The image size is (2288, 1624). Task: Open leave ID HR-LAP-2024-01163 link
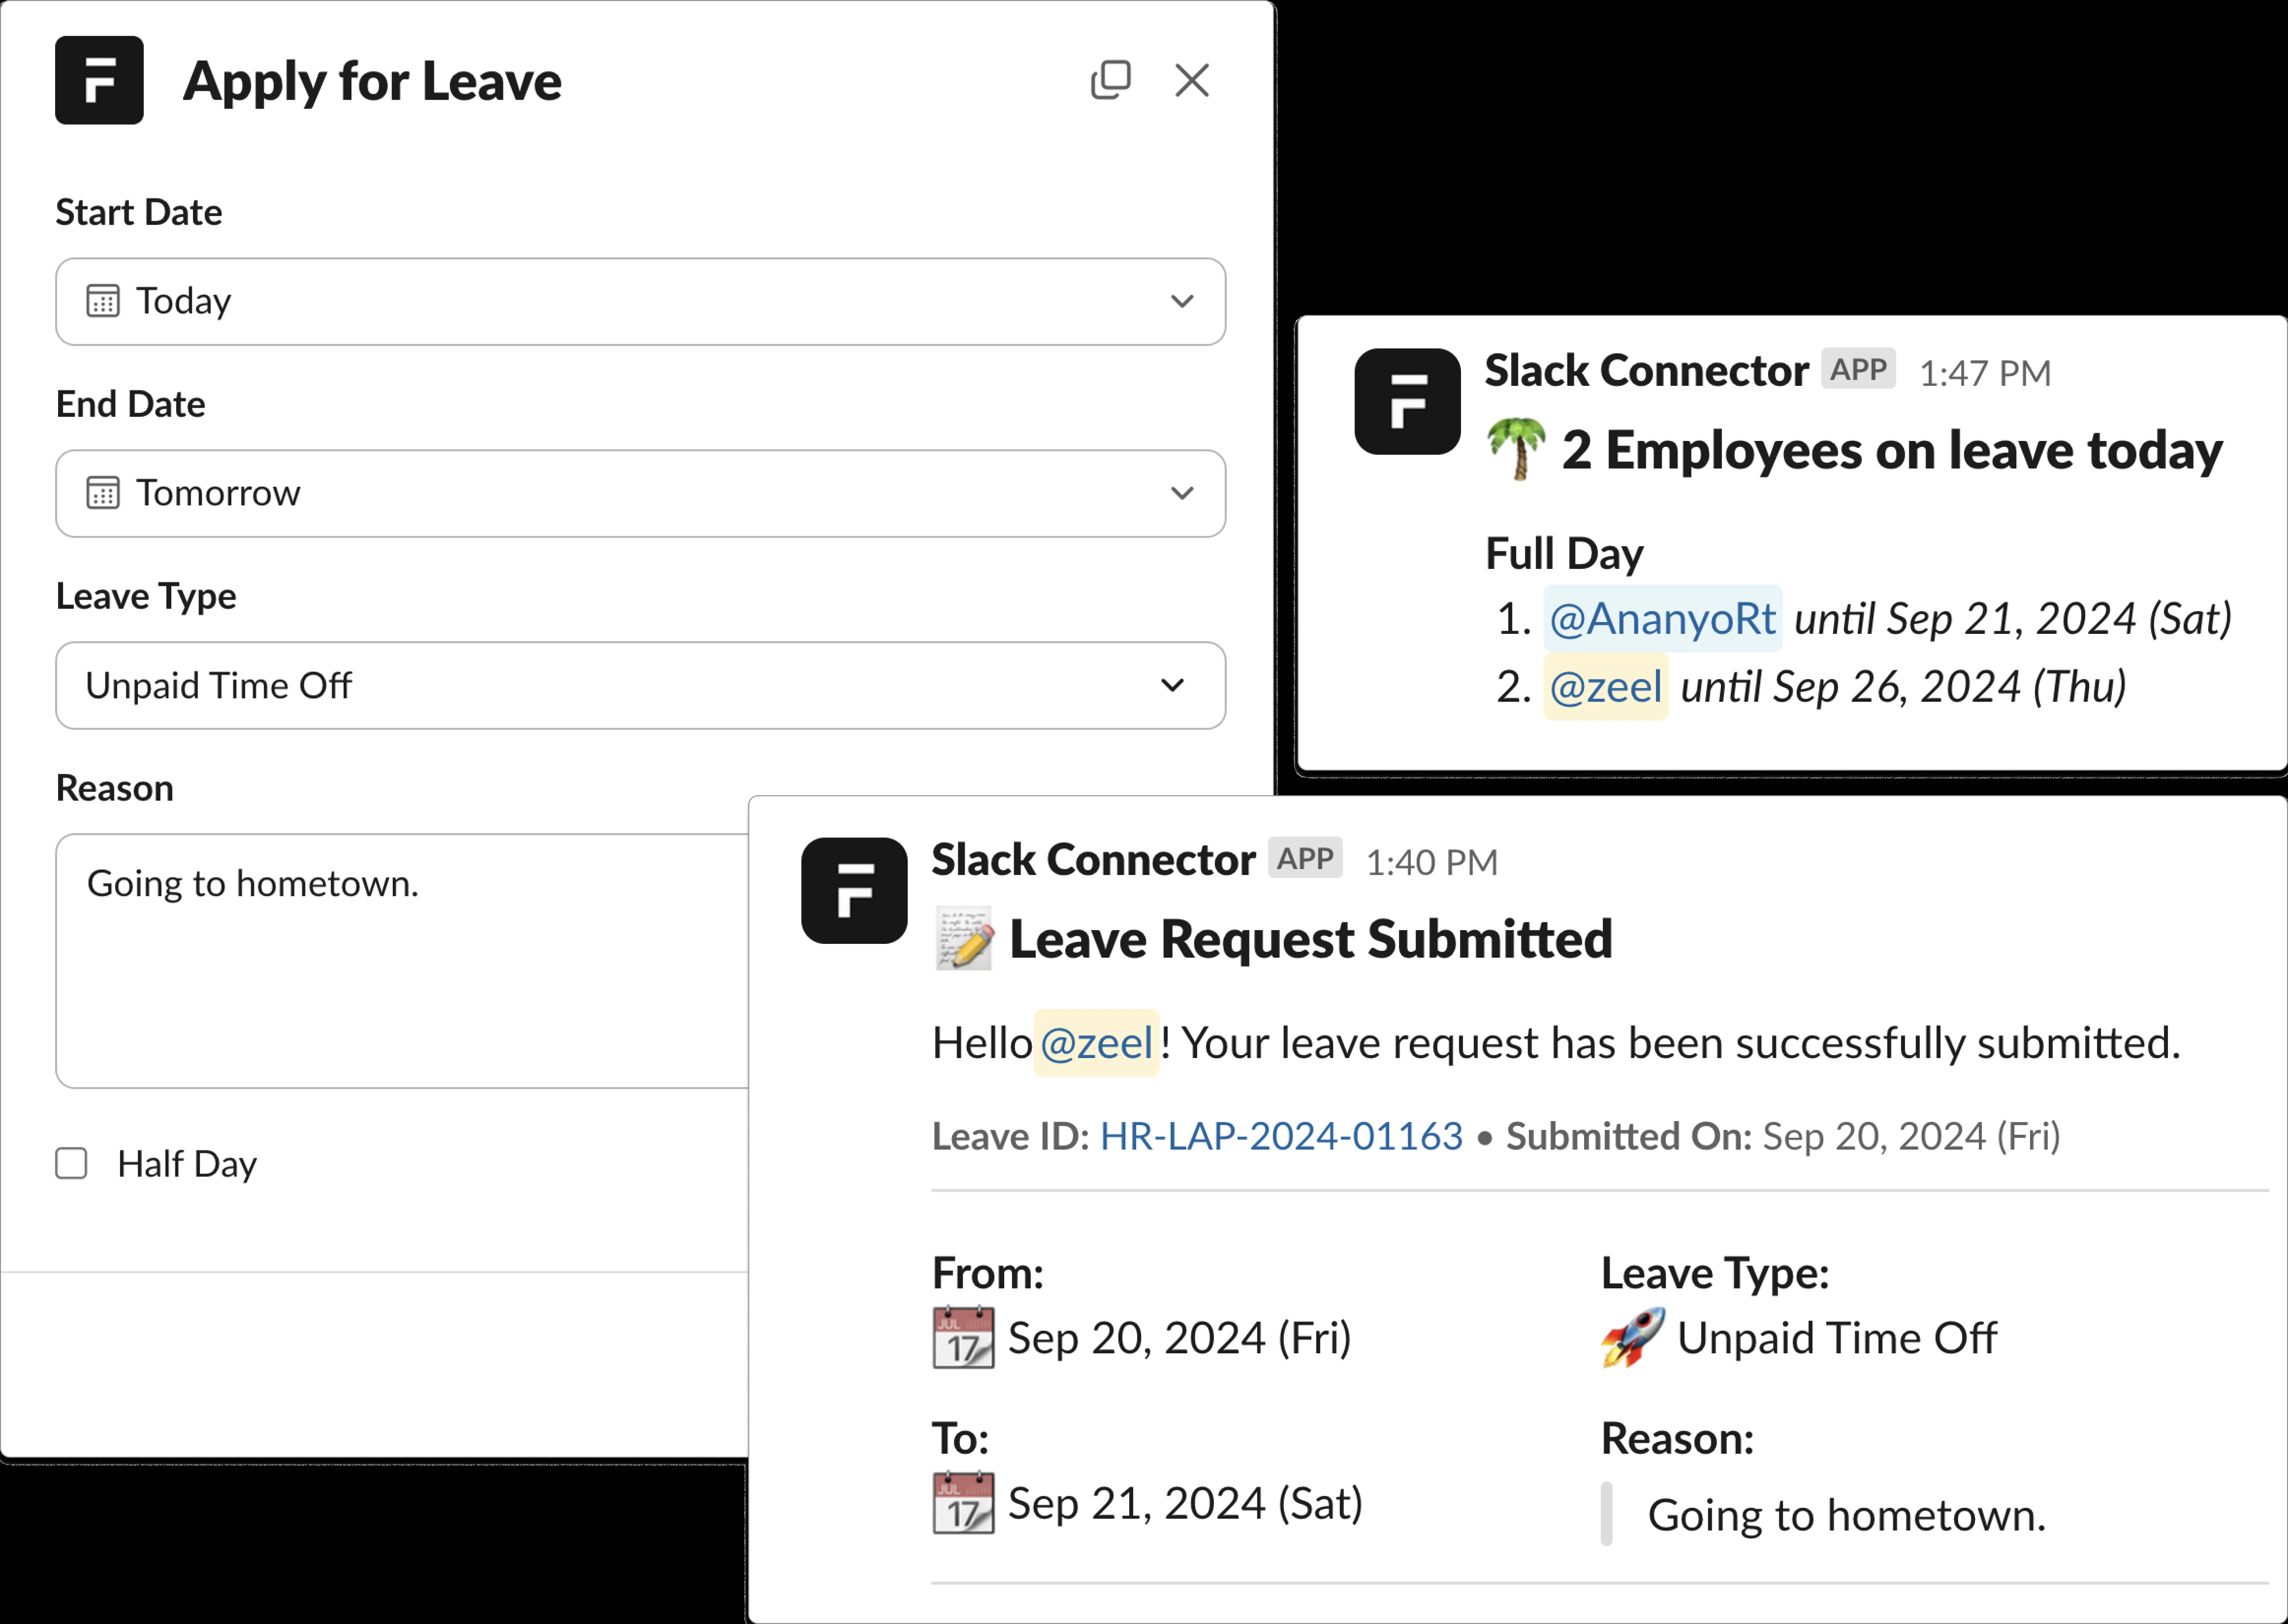click(1281, 1136)
